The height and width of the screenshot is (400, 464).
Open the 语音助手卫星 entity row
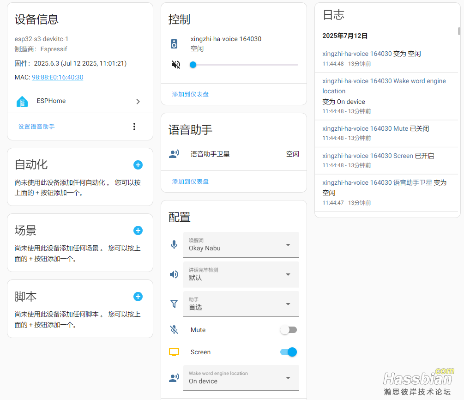(x=234, y=154)
